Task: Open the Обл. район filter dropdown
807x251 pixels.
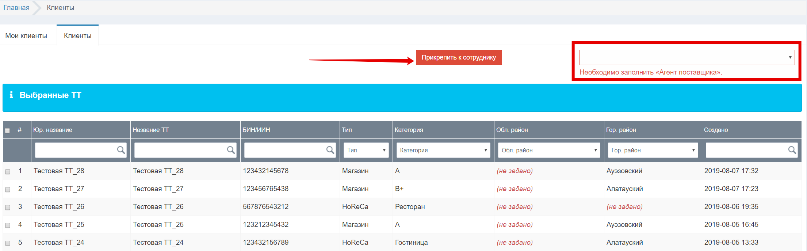Action: (x=549, y=150)
